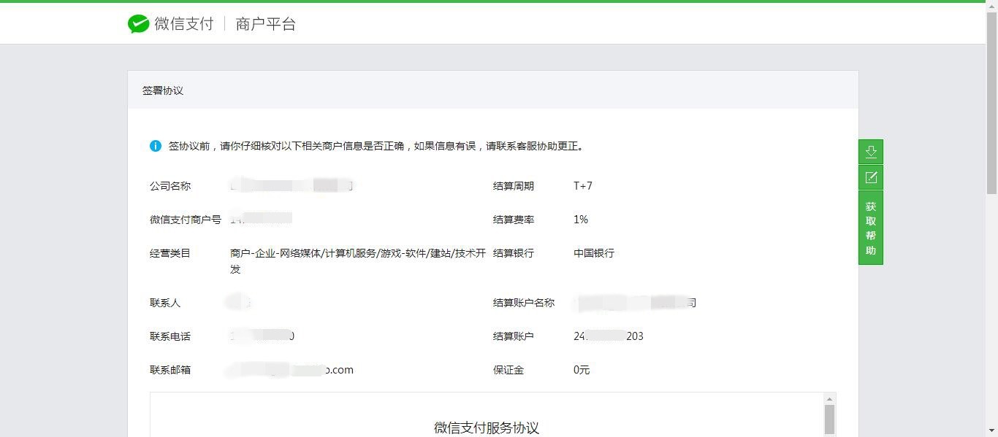Click the 结算费率 label
The width and height of the screenshot is (998, 437).
(514, 220)
